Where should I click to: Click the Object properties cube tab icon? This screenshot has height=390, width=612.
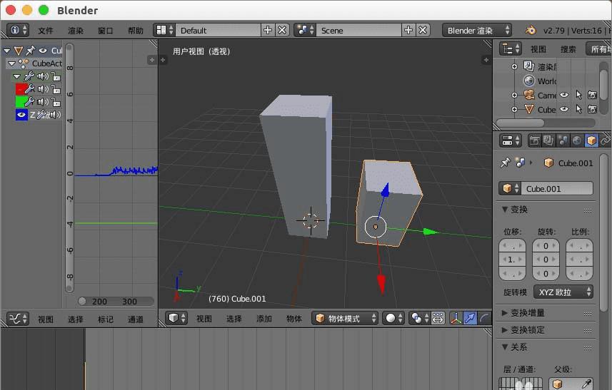click(591, 140)
